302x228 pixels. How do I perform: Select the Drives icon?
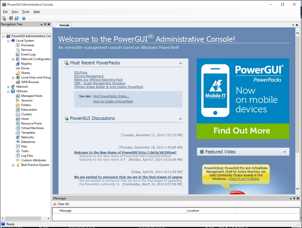(x=18, y=68)
